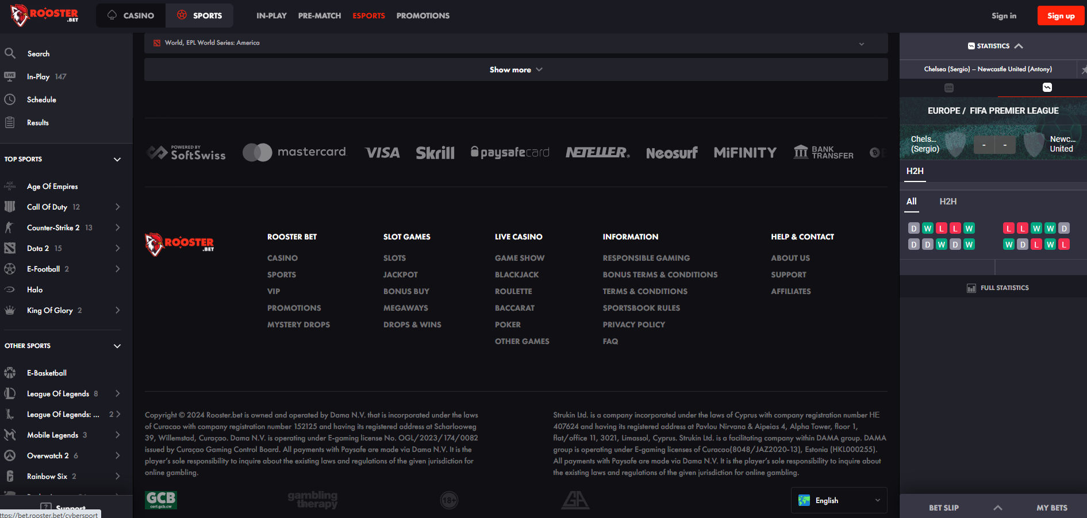Screen dimensions: 1087x518
Task: Open the MY BETS tab
Action: (x=1052, y=508)
